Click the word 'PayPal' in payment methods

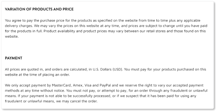pyautogui.click(x=105, y=85)
